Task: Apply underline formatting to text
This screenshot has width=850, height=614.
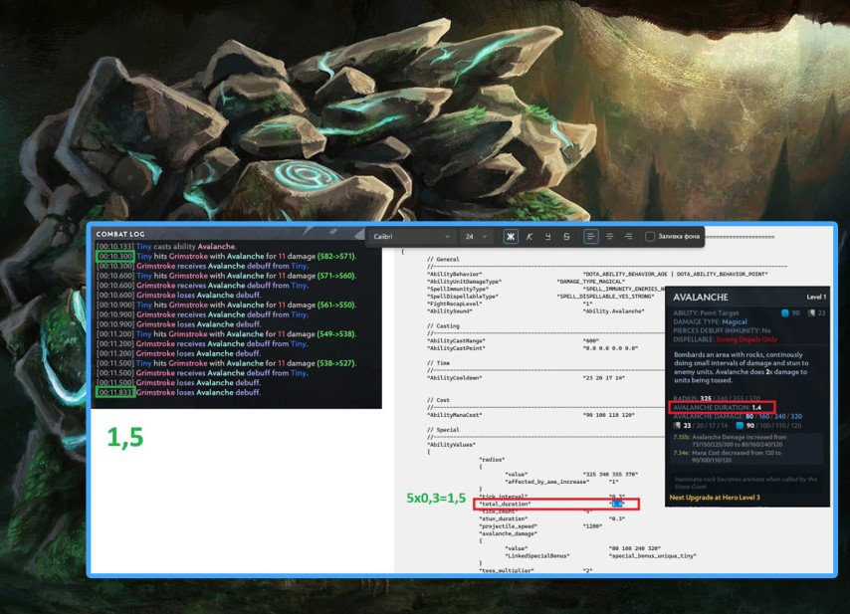Action: coord(547,237)
